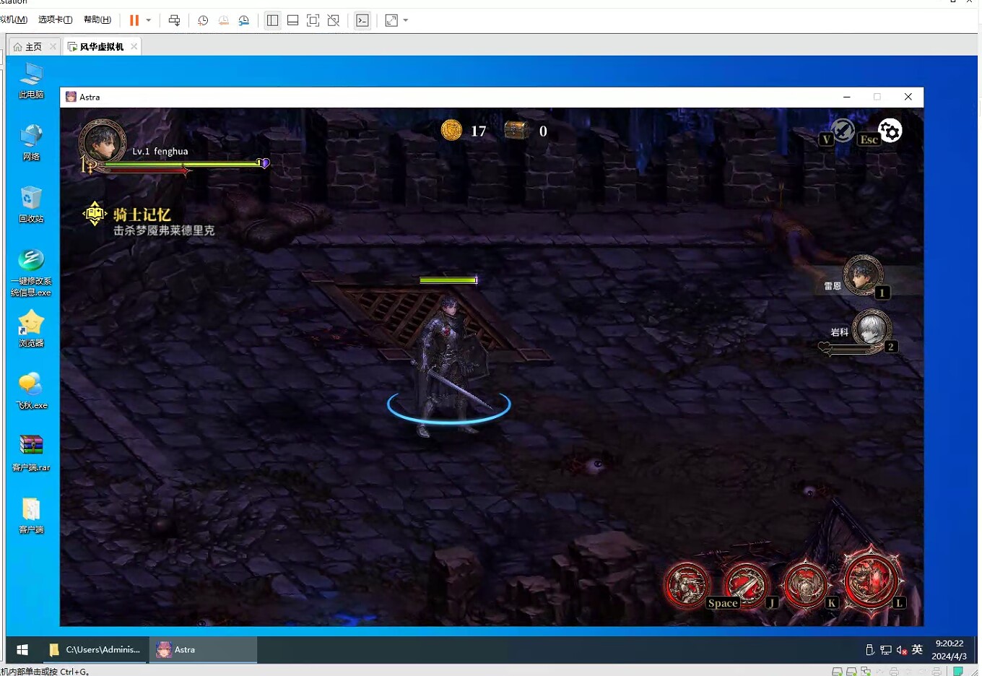Enter full screen mode

pyautogui.click(x=313, y=20)
